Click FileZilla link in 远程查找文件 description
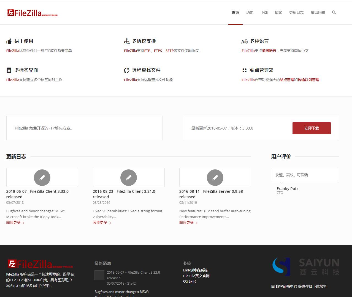The width and height of the screenshot is (352, 297). coord(130,80)
